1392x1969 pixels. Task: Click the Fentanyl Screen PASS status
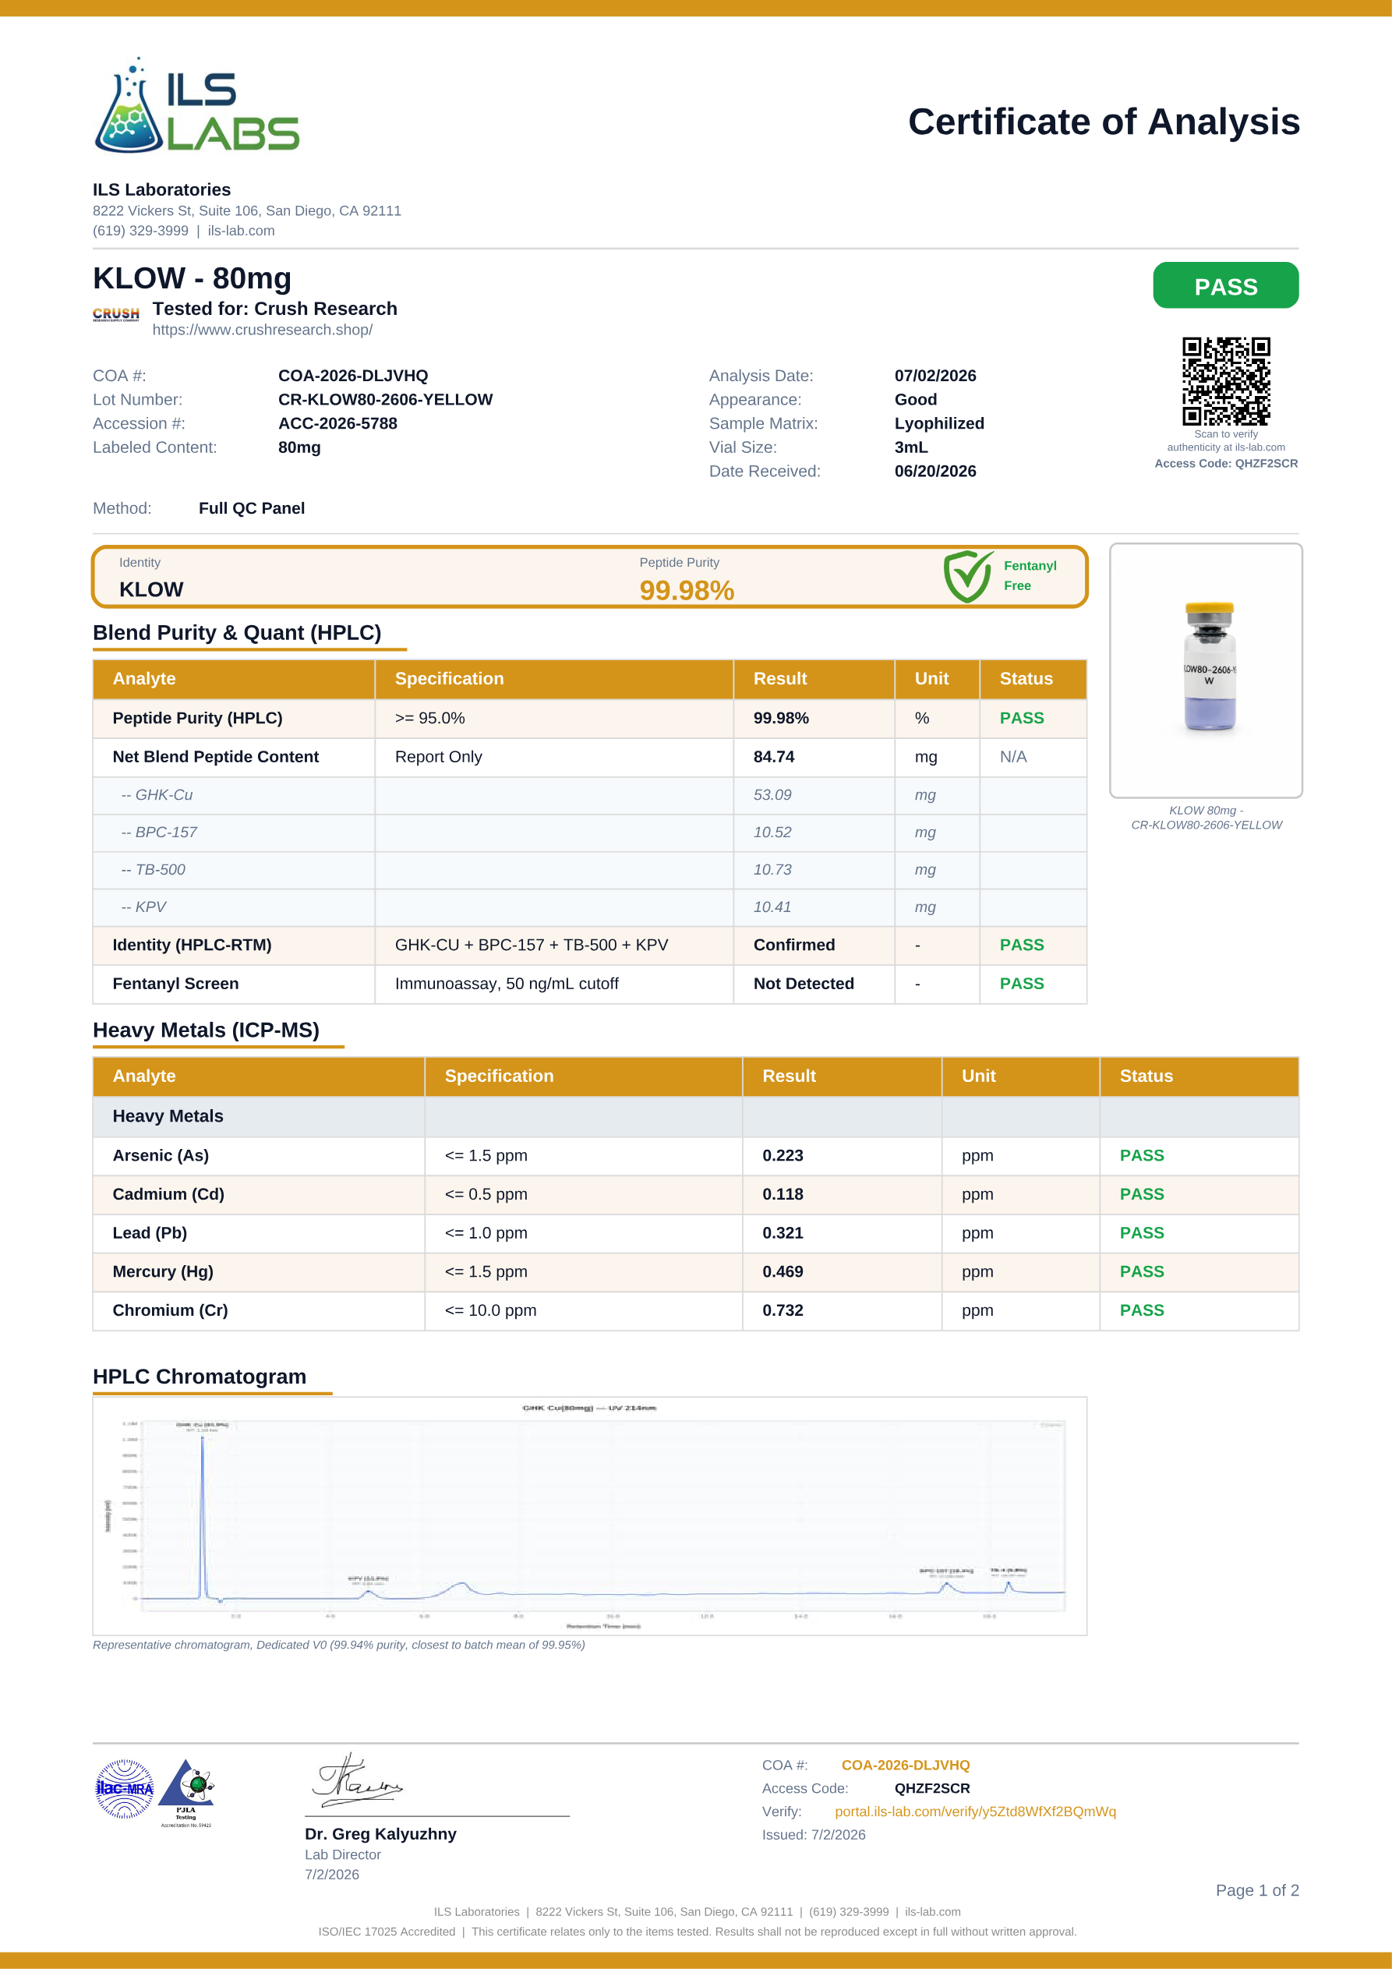(x=1022, y=984)
